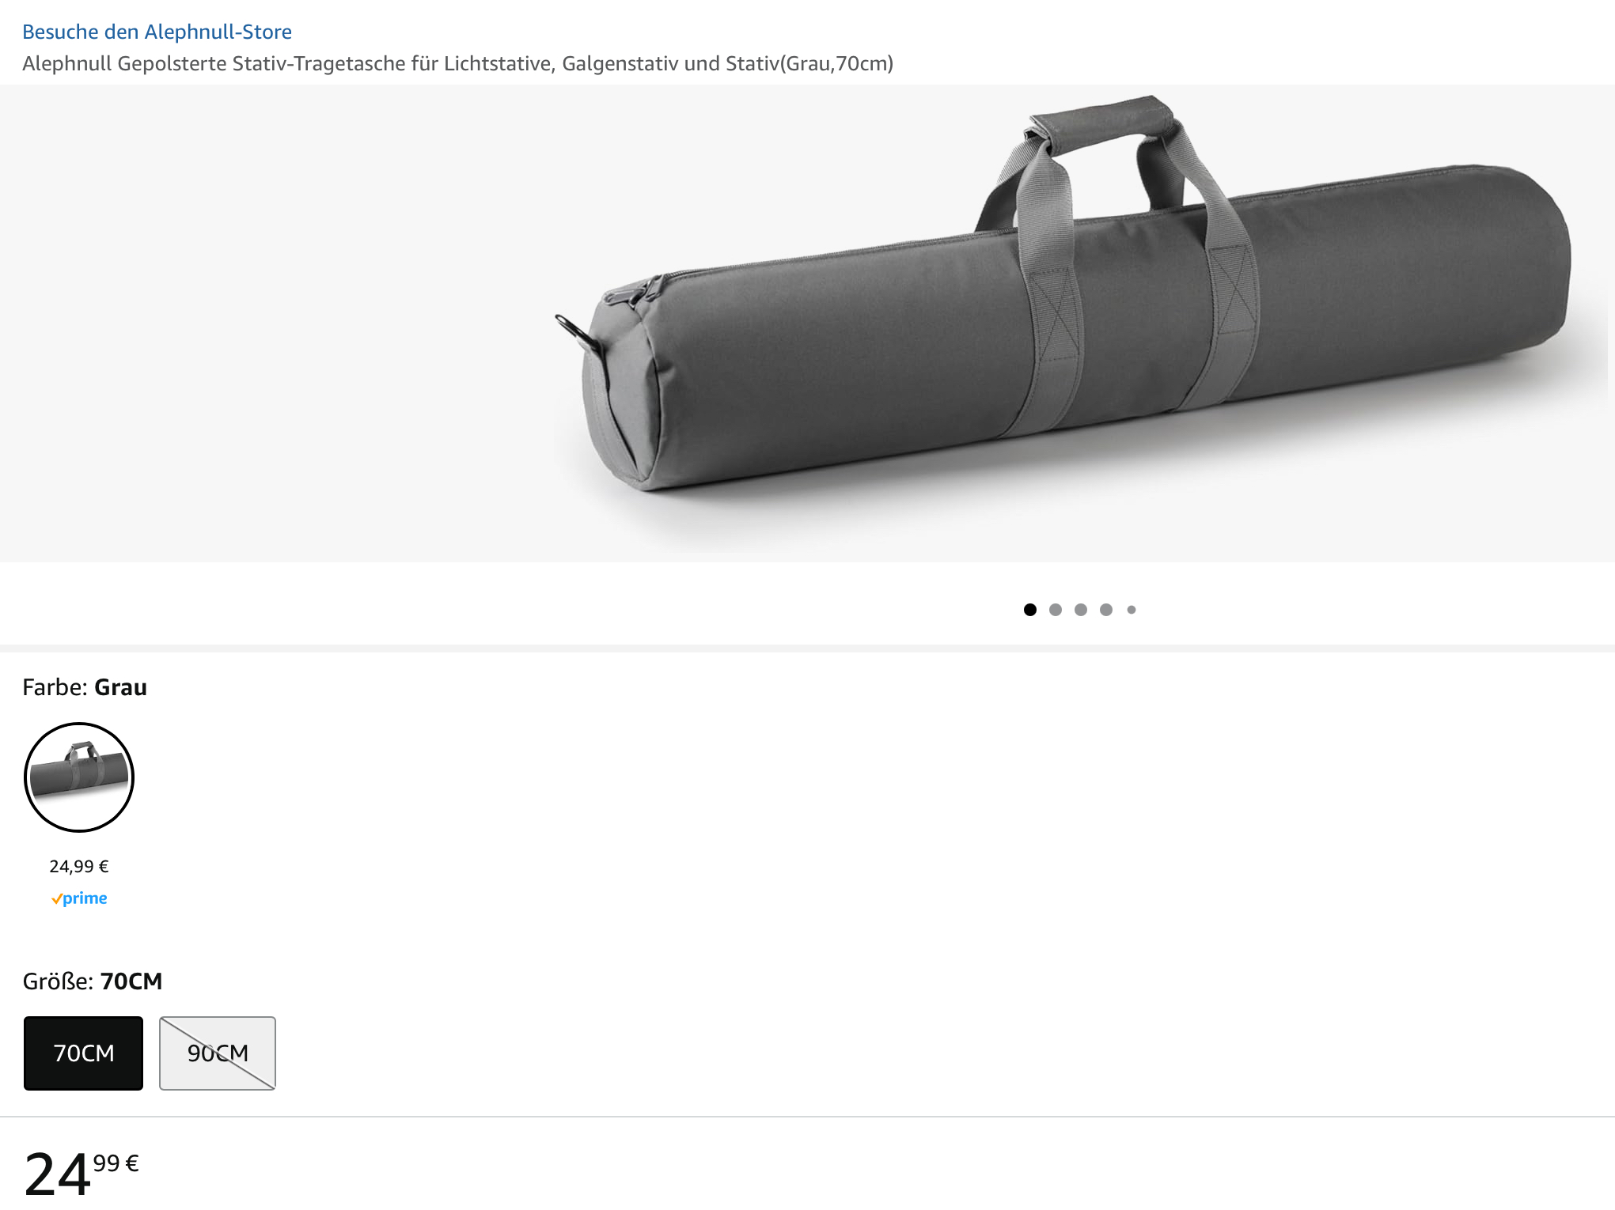Jump to the third carousel image dot
This screenshot has width=1615, height=1210.
1080,610
